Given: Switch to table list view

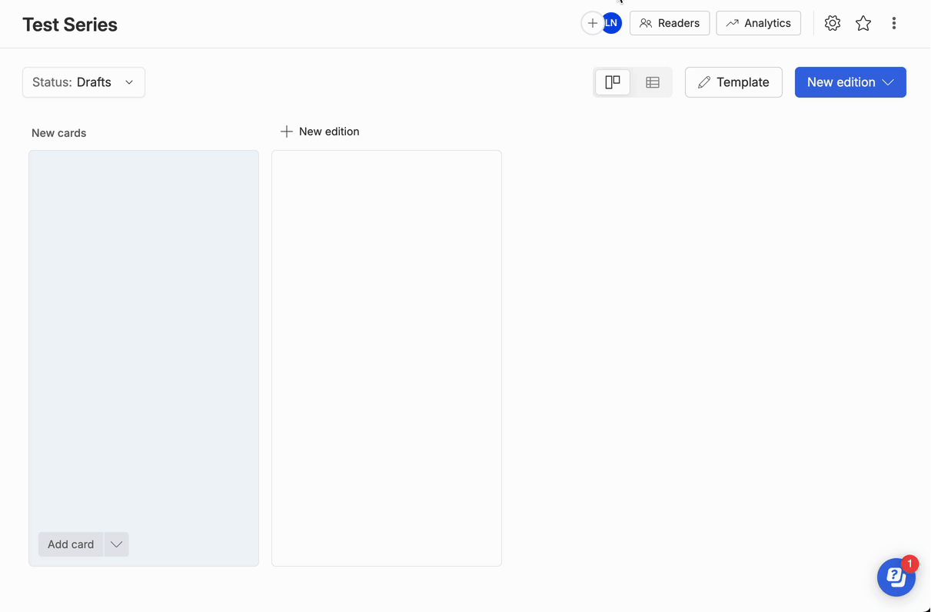Looking at the screenshot, I should (x=653, y=82).
